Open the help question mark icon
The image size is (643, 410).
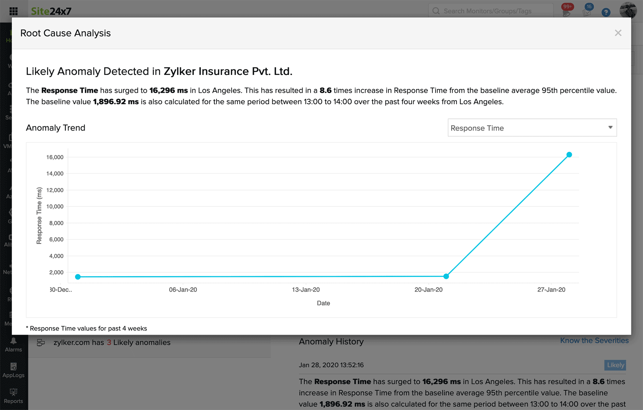[606, 12]
